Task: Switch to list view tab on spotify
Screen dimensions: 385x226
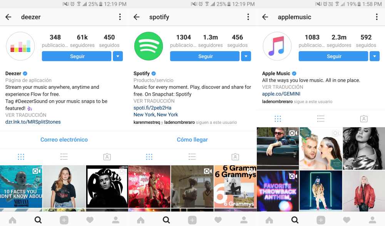Action: tap(192, 157)
